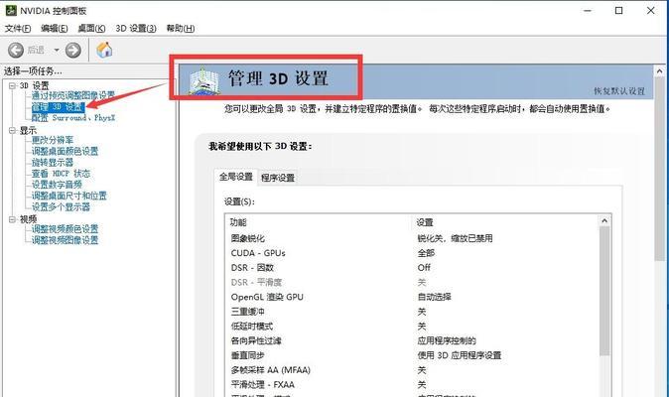
Task: Minimize the NVIDIA control panel window
Action: (x=588, y=11)
